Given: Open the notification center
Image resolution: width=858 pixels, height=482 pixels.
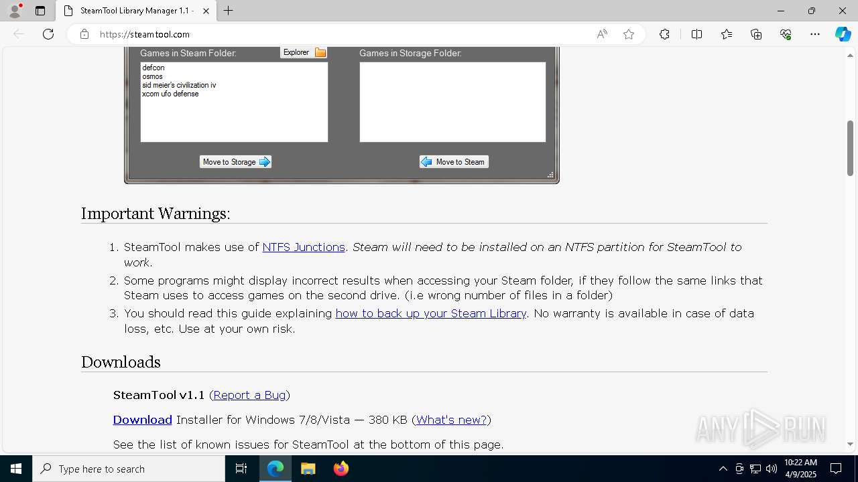Looking at the screenshot, I should 836,469.
